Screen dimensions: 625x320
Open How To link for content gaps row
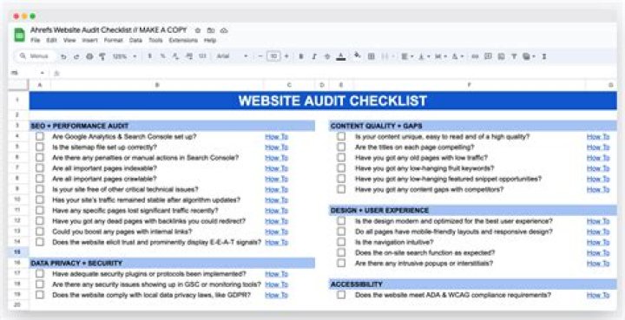598,189
